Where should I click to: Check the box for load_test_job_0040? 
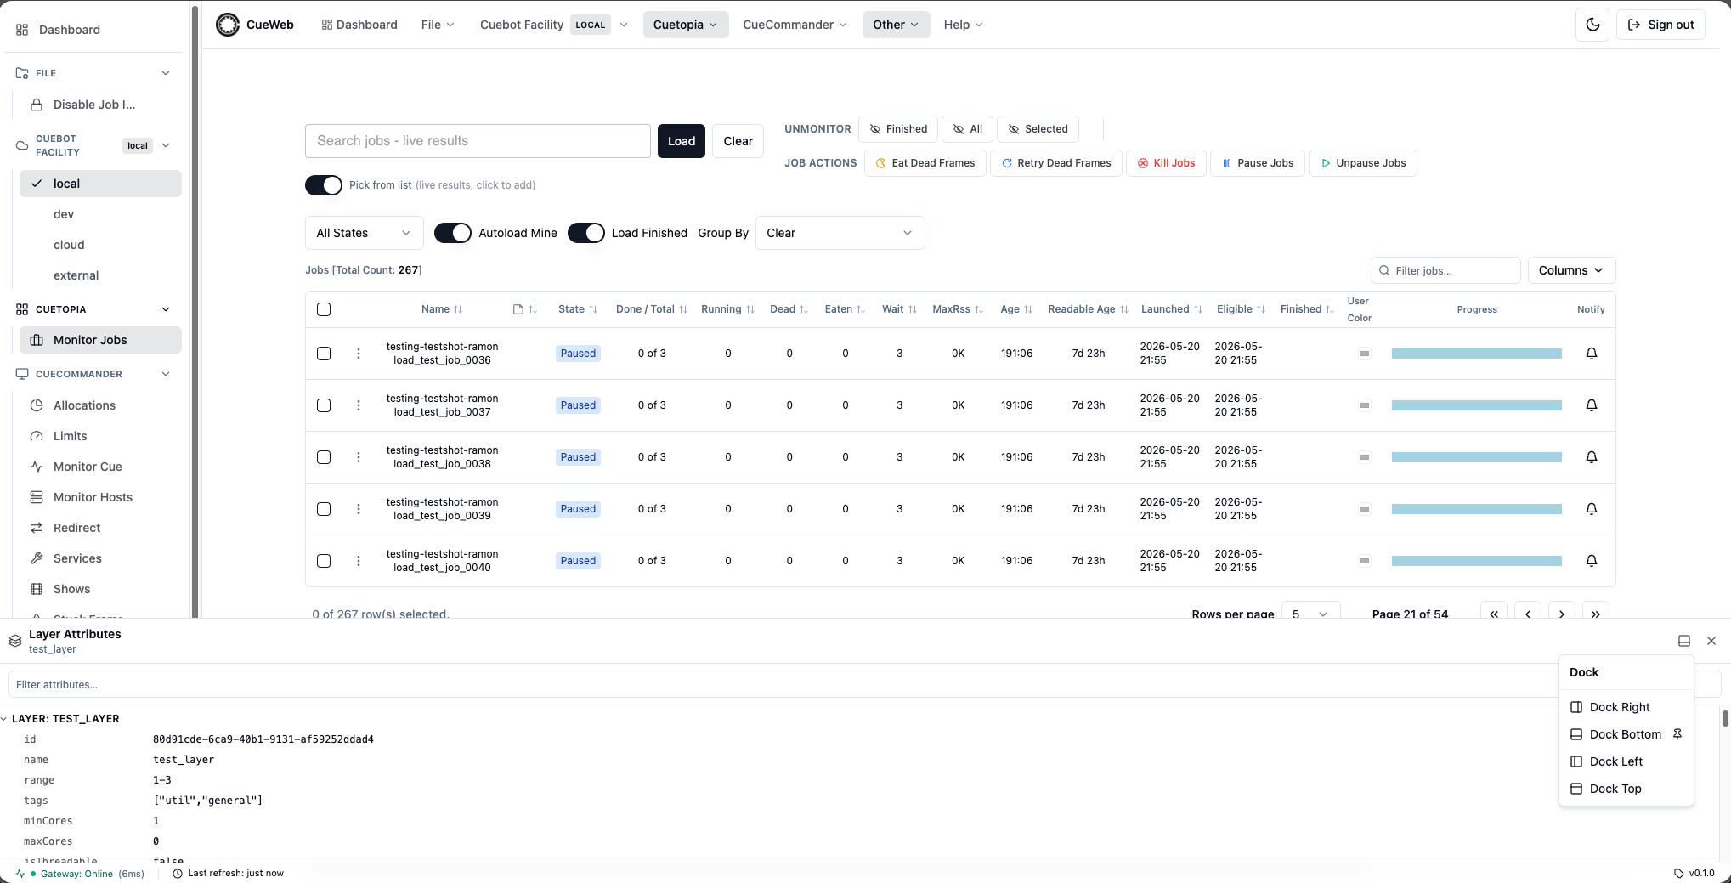[324, 561]
